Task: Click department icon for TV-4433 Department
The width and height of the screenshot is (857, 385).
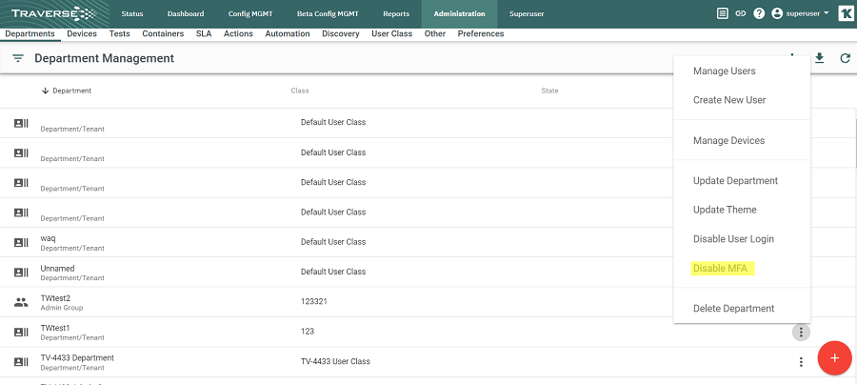Action: [x=21, y=361]
